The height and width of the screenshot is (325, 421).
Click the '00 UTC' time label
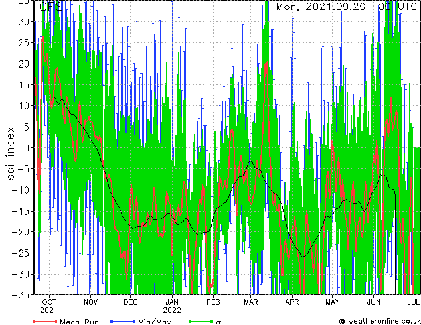click(x=397, y=7)
